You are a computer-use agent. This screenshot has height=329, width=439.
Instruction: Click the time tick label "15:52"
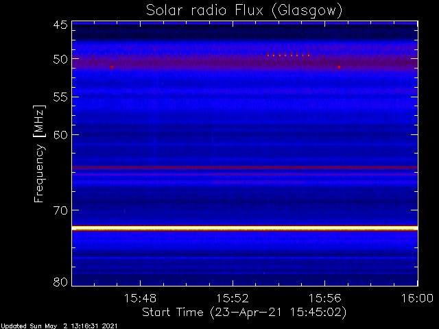233,299
